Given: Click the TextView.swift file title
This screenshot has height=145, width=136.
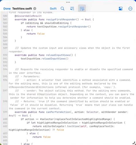Looking at the screenshot, I should pyautogui.click(x=22, y=9).
